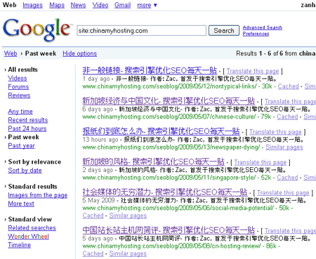The image size is (316, 259).
Task: Choose Images from the page view
Action: pyautogui.click(x=38, y=195)
